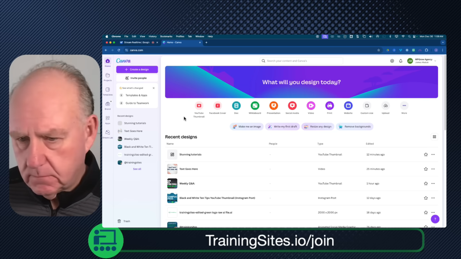This screenshot has height=259, width=461.
Task: Open @trainingsites in sidebar recent designs
Action: coord(133,162)
